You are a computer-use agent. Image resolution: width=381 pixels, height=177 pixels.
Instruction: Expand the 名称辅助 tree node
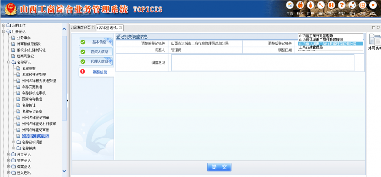(x=13, y=148)
